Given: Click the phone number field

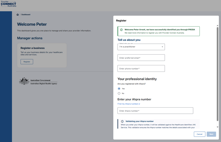Looking at the screenshot, I should point(141,68).
